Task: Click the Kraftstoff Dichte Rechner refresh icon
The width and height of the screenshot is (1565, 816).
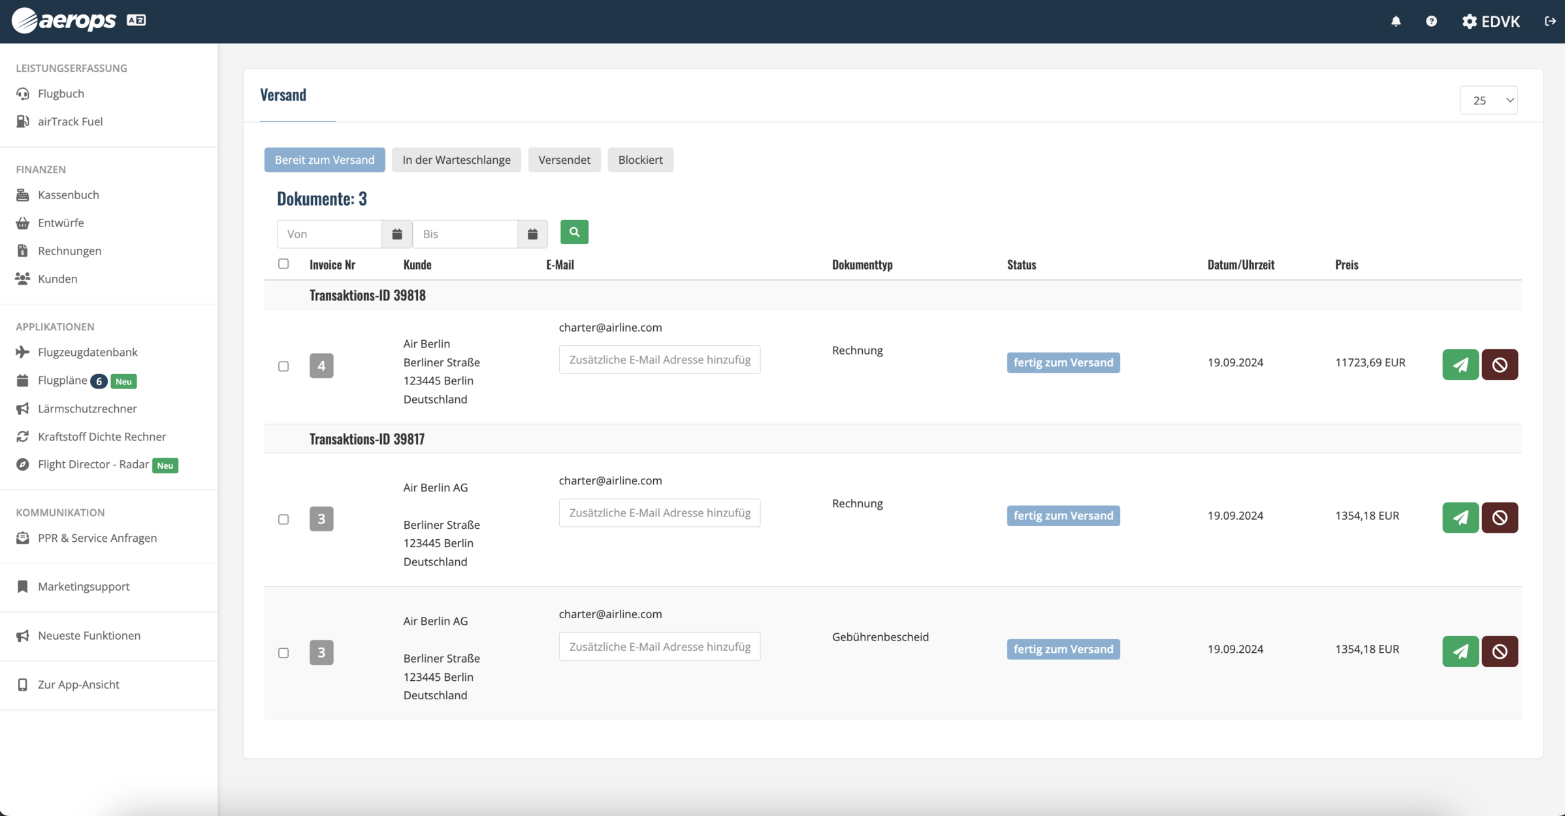Action: pyautogui.click(x=23, y=437)
